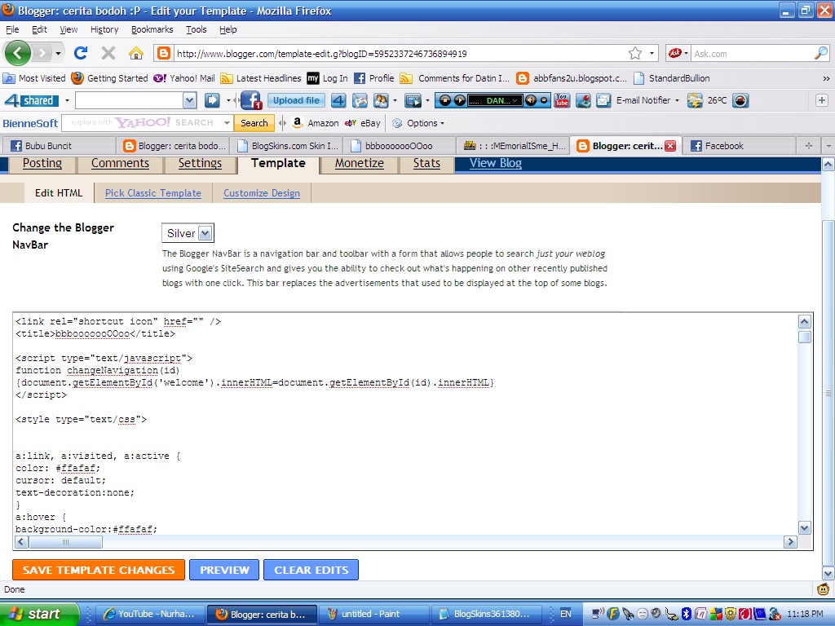Open the Stats tab

pos(426,163)
